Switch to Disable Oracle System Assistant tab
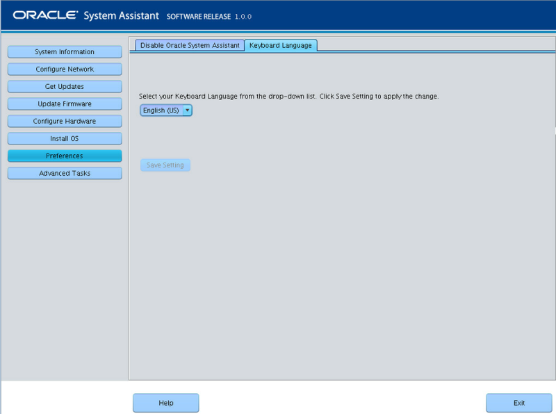This screenshot has width=556, height=414. coord(190,45)
